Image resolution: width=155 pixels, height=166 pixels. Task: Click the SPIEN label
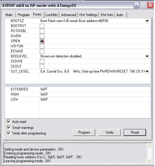pyautogui.click(x=15, y=41)
